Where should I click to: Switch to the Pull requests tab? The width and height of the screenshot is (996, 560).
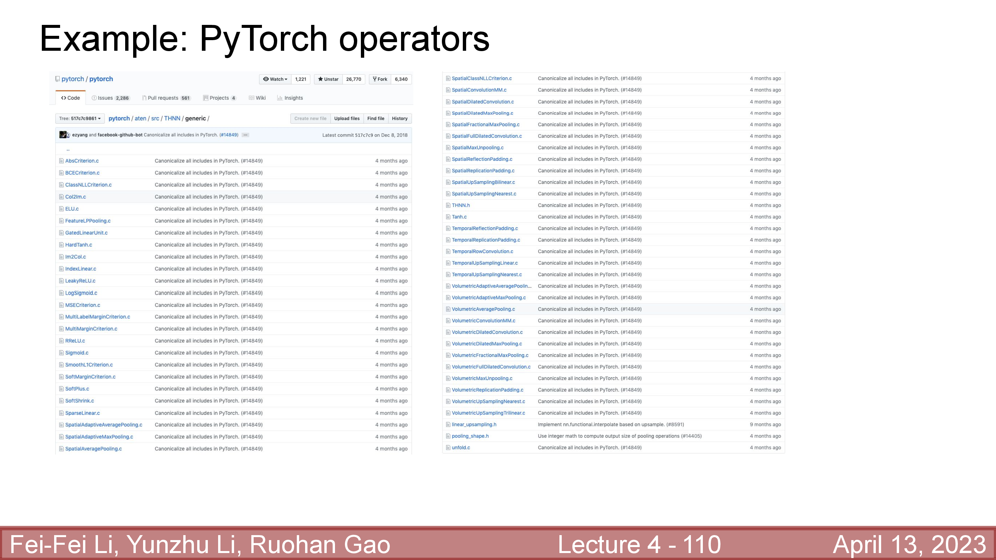tap(166, 98)
